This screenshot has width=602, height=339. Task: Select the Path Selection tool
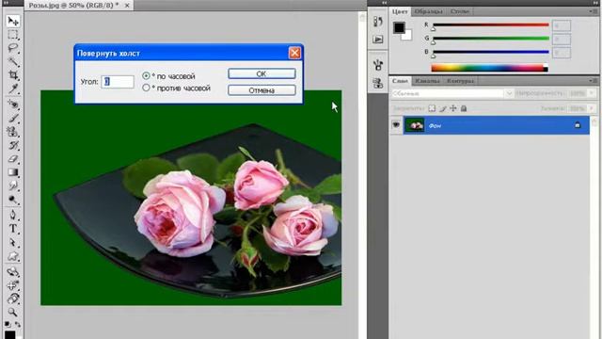pyautogui.click(x=12, y=243)
